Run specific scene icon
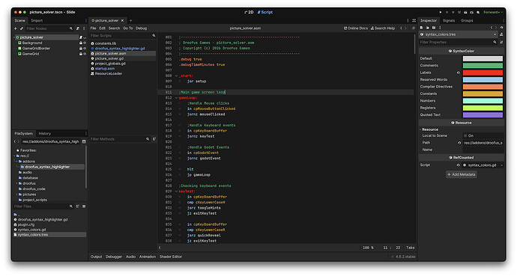This screenshot has width=517, height=276. (471, 12)
